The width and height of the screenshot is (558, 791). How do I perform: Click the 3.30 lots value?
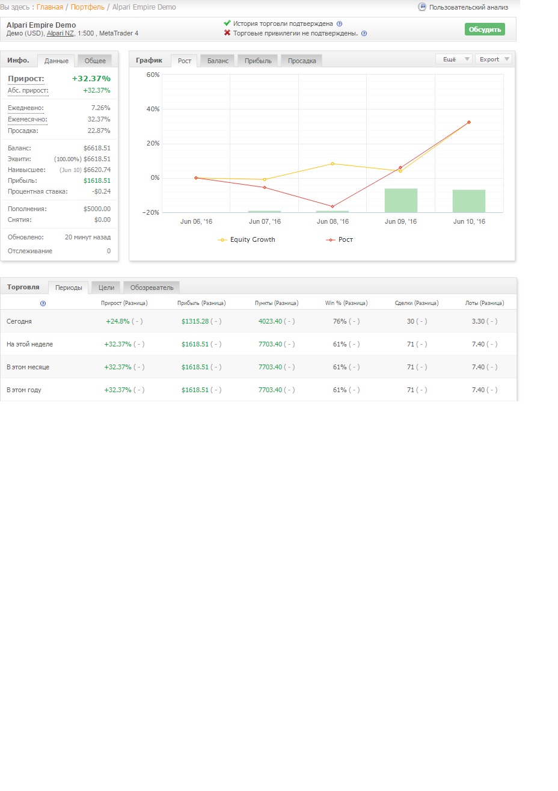[x=478, y=322]
